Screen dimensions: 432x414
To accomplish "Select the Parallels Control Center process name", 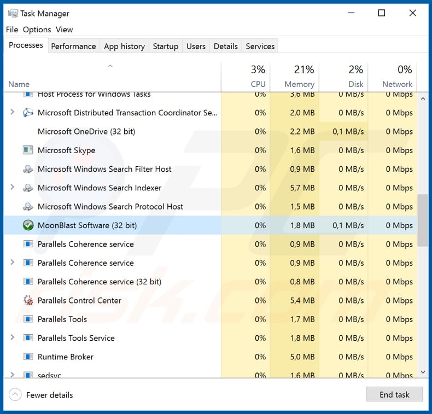I will [79, 300].
